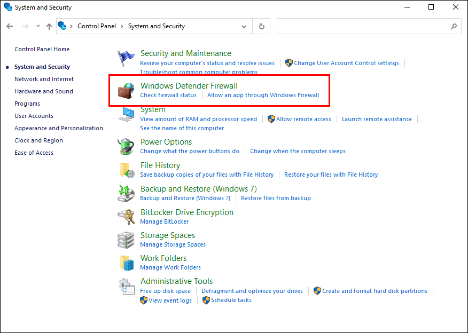Click the title bar System and Security icon
The width and height of the screenshot is (468, 333).
8,7
